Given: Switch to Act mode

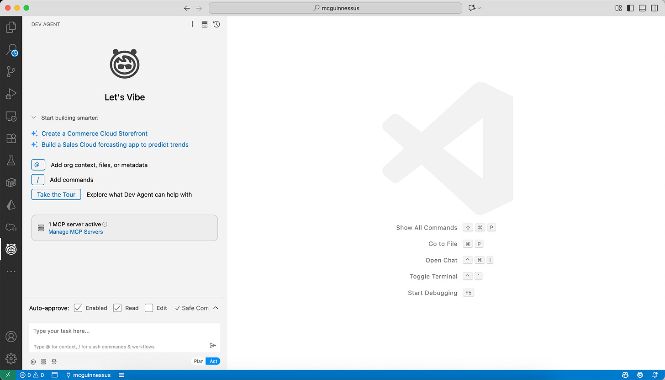Looking at the screenshot, I should [x=214, y=361].
